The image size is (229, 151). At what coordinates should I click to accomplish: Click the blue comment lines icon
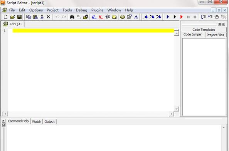[94, 17]
